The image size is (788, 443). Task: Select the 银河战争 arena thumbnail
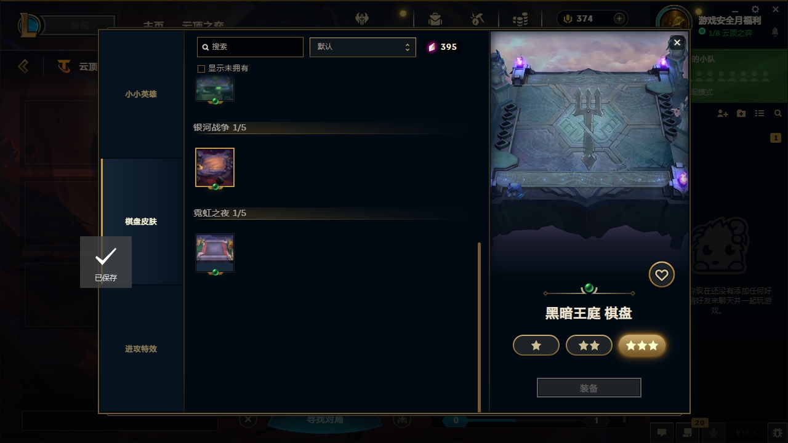215,167
